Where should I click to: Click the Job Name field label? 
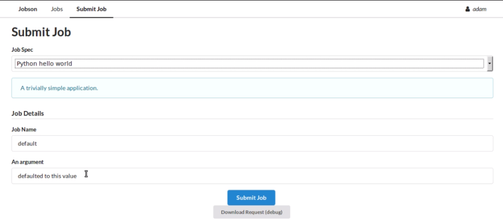tap(24, 129)
